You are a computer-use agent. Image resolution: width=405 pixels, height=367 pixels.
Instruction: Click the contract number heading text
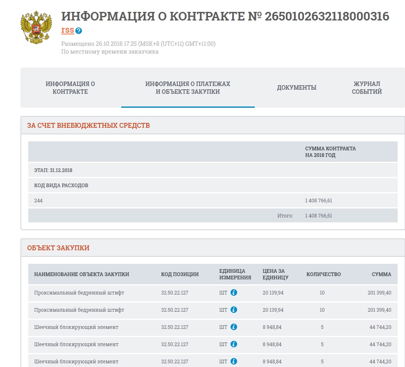[x=225, y=16]
